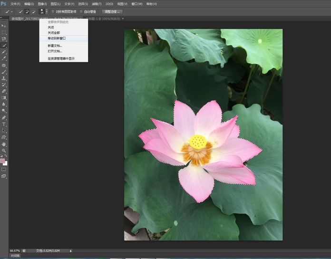Click the 66.67% zoom level field
Screen dimensions: 331x259
[x=14, y=250]
